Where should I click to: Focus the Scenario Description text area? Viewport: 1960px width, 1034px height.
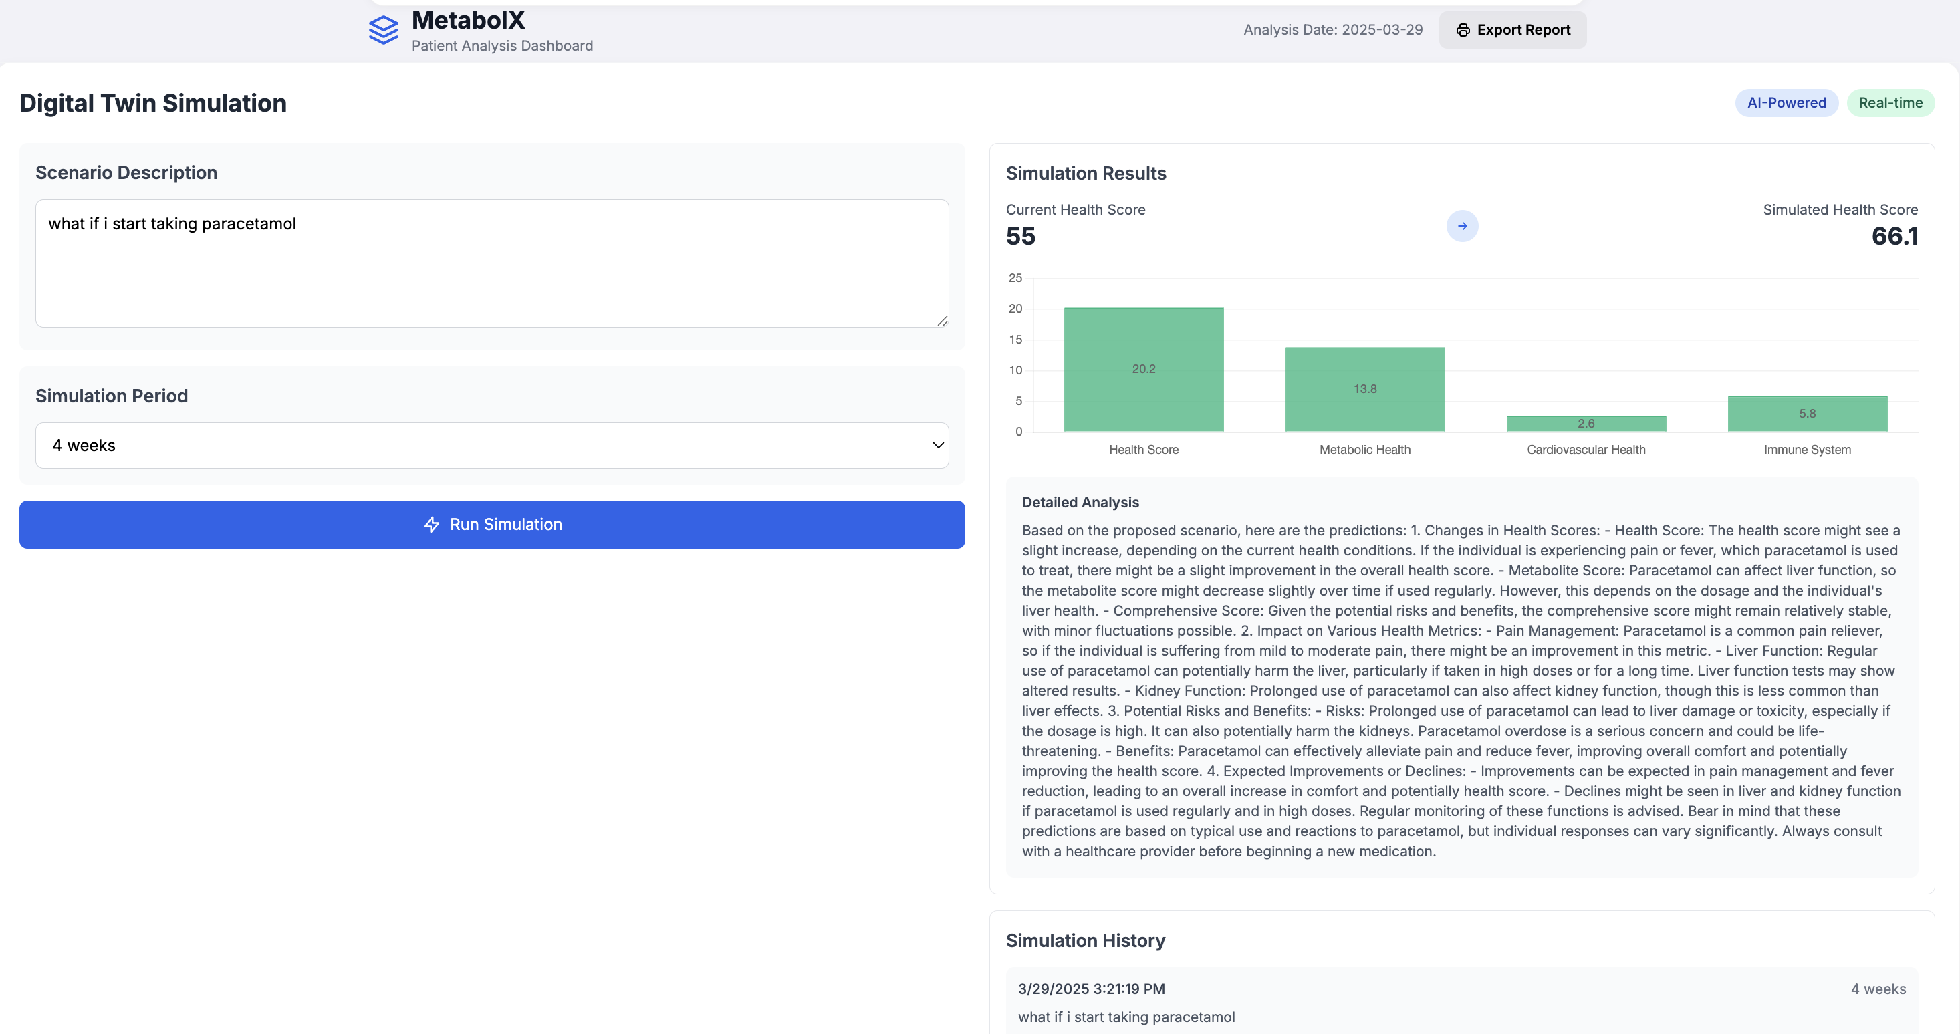491,263
